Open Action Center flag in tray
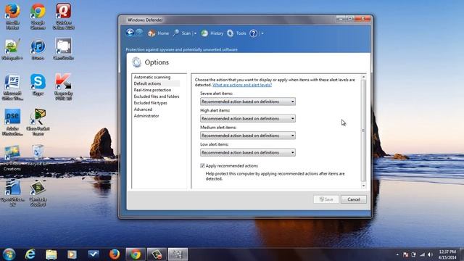Viewport: 464px width, 261px height. coord(405,254)
